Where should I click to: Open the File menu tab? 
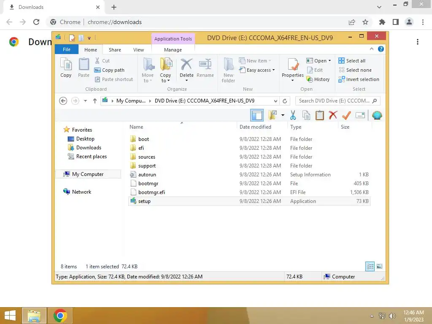67,50
